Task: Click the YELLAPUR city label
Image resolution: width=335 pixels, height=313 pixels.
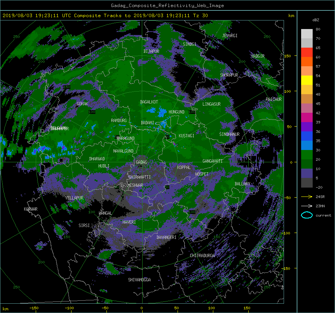Action: tap(74, 198)
